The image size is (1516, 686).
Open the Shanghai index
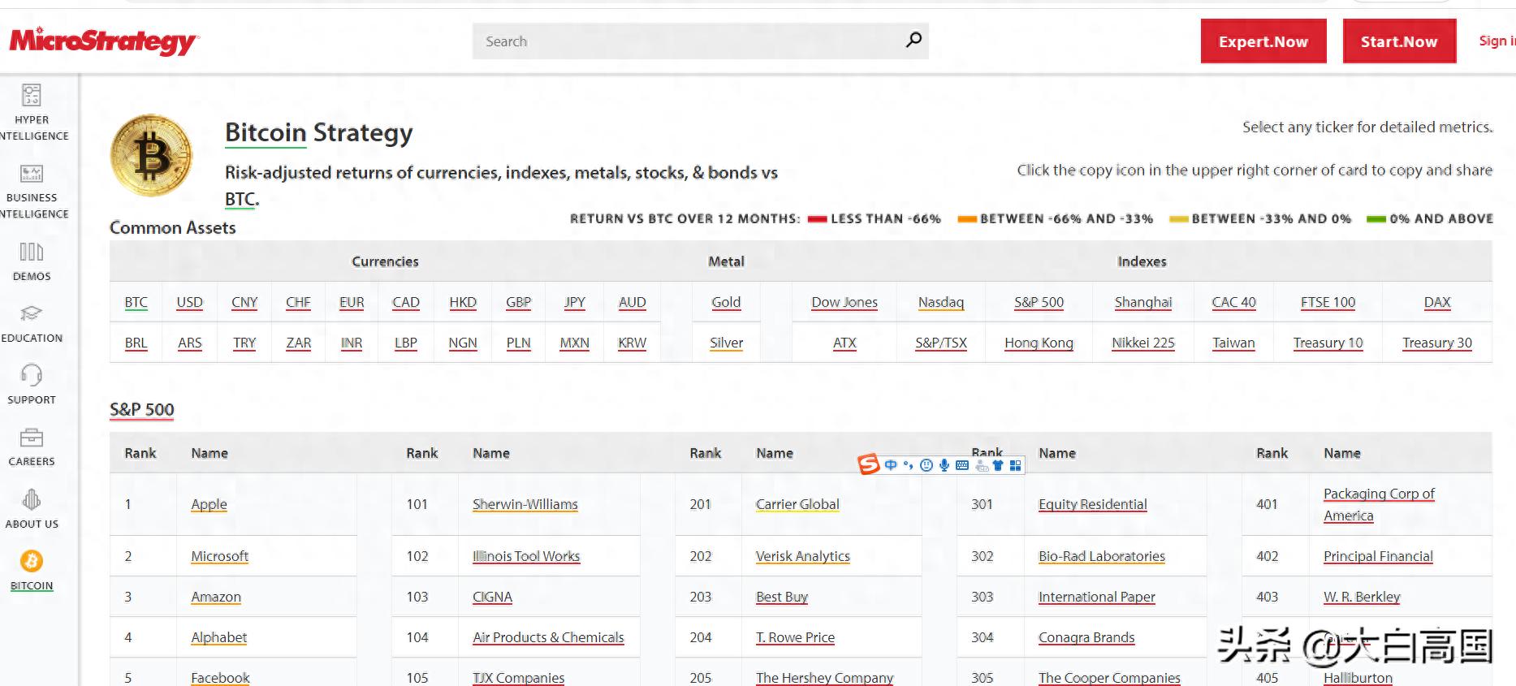[x=1143, y=302]
